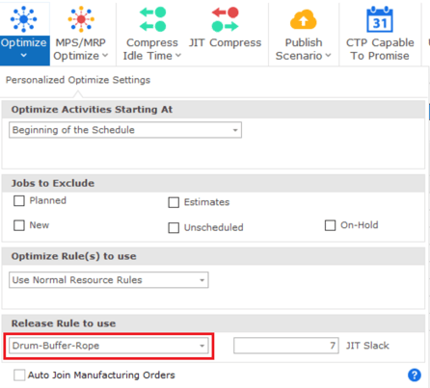Click the Personalized Optimize Settings label
This screenshot has width=430, height=388.
point(78,80)
